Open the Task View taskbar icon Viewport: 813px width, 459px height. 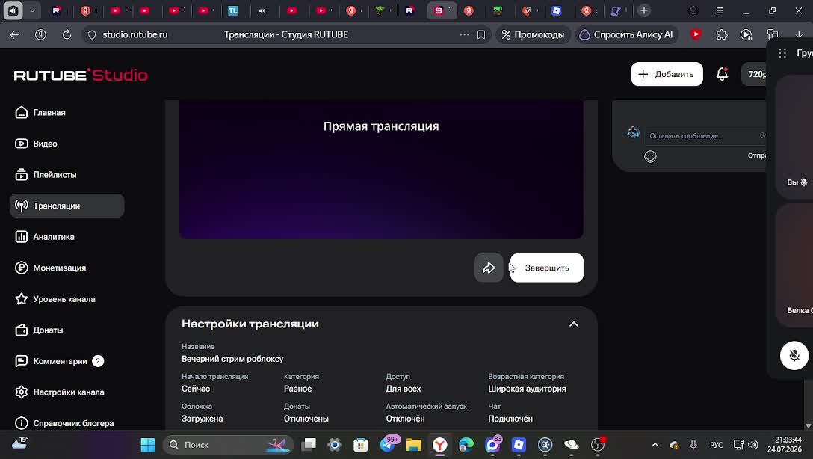[309, 445]
